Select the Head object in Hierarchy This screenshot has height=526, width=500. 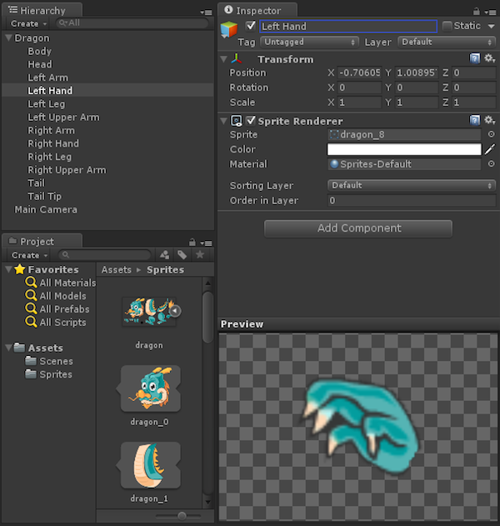(40, 64)
